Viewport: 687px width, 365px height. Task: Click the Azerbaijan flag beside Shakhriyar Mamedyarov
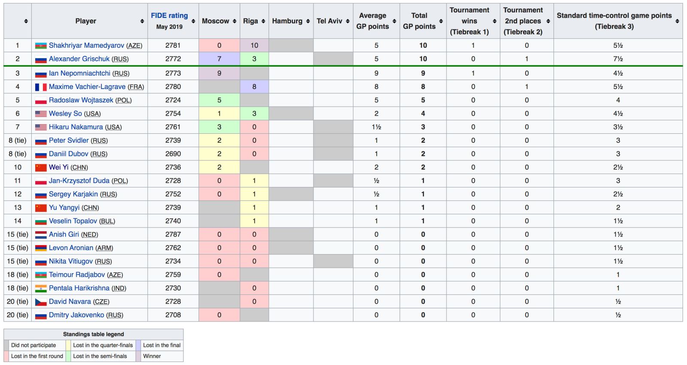(41, 46)
